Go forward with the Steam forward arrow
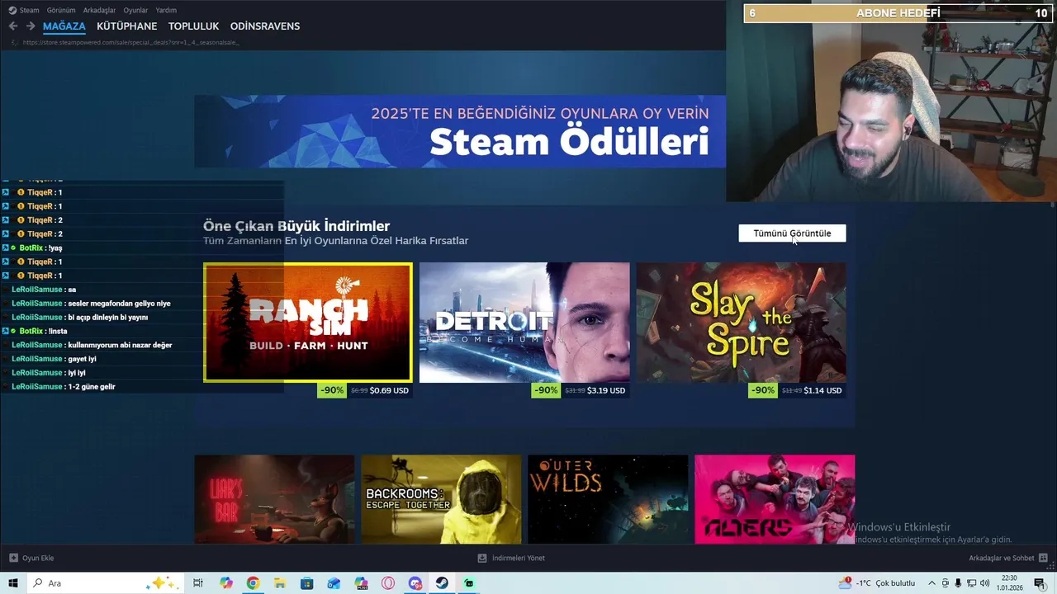 coord(31,26)
